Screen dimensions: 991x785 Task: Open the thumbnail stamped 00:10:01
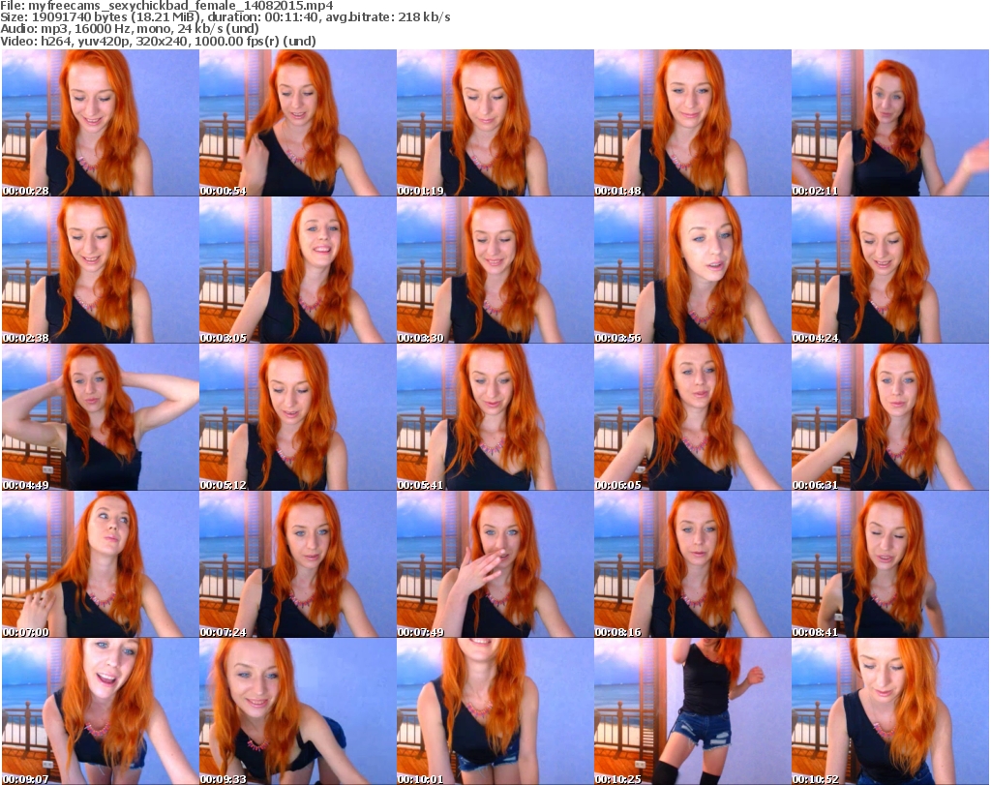tap(495, 711)
